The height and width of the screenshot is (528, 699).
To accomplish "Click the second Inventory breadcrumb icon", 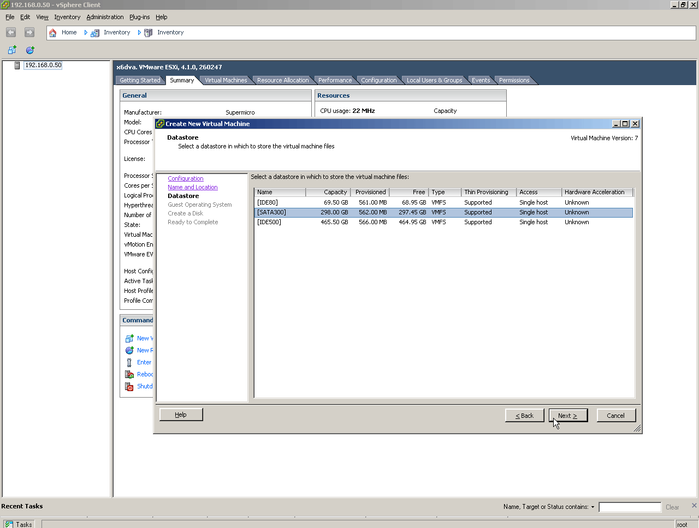I will pyautogui.click(x=148, y=33).
